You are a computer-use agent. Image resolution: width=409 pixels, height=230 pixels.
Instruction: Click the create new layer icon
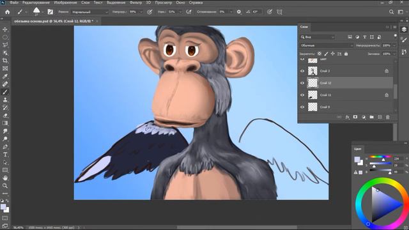380,118
